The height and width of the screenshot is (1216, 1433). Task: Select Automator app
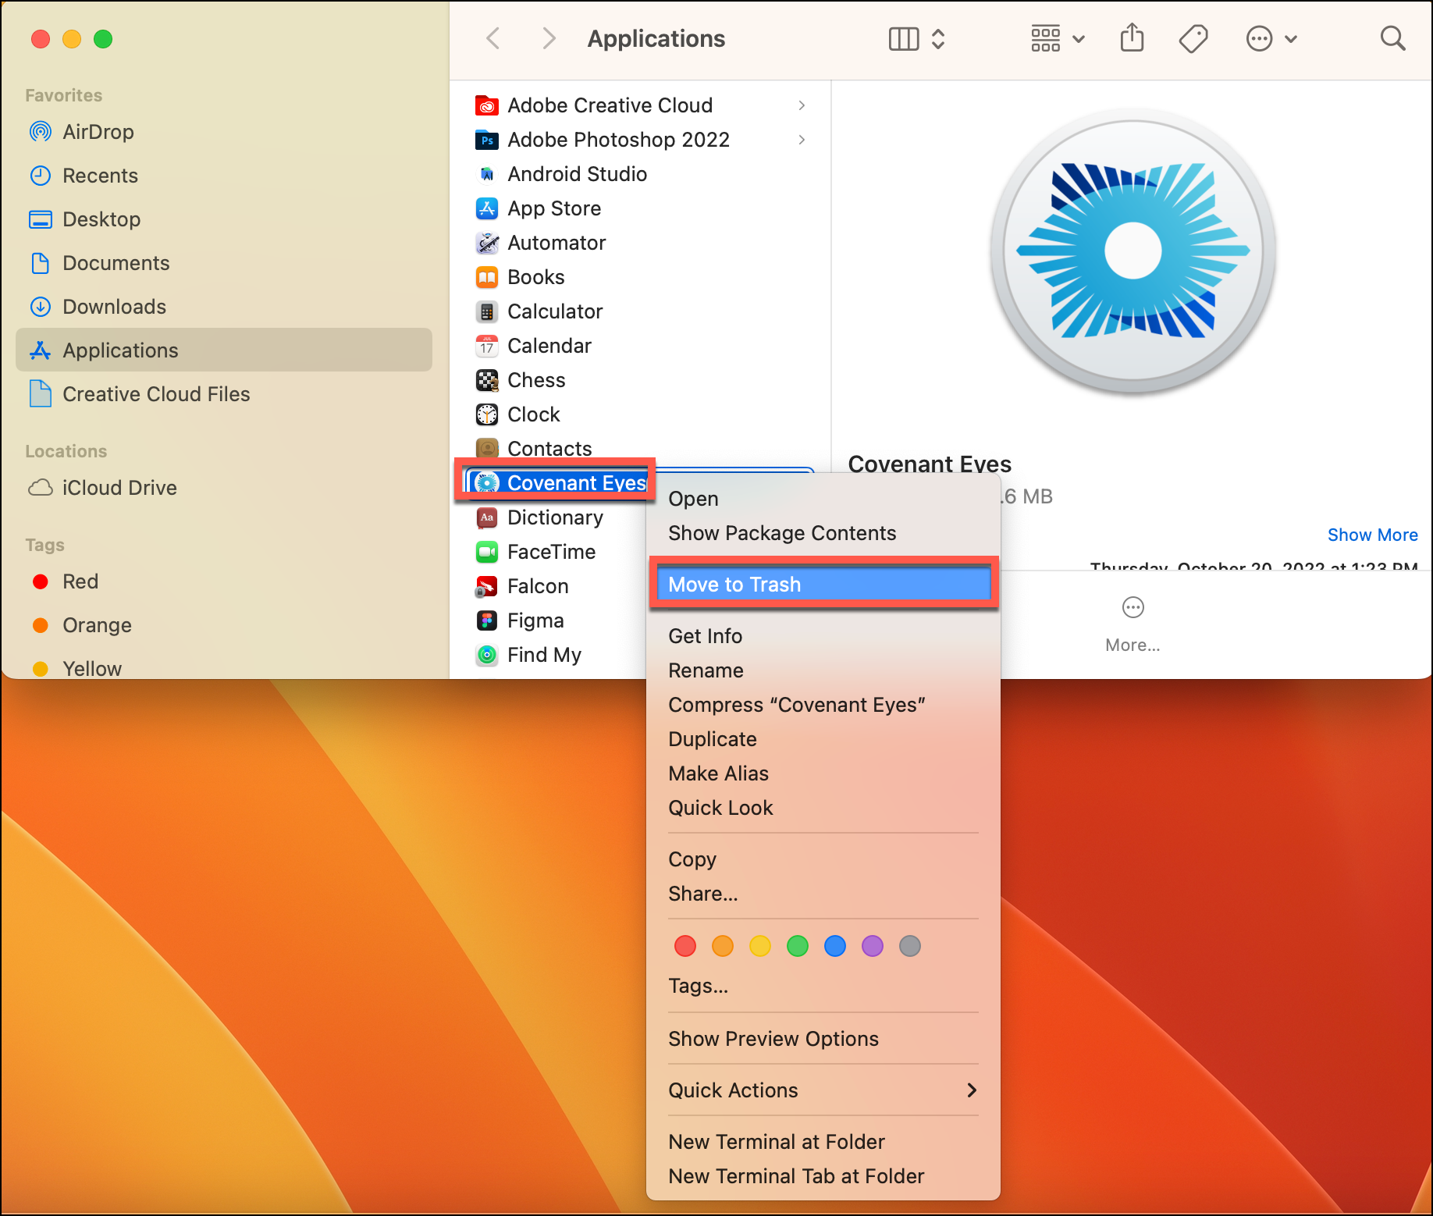640,243
